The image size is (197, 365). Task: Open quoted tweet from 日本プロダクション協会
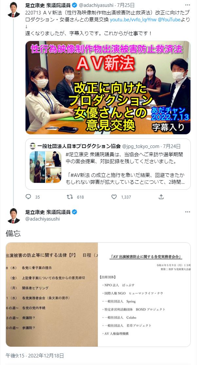point(108,164)
